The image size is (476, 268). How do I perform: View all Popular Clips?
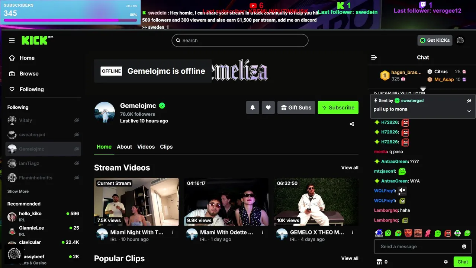click(x=350, y=258)
